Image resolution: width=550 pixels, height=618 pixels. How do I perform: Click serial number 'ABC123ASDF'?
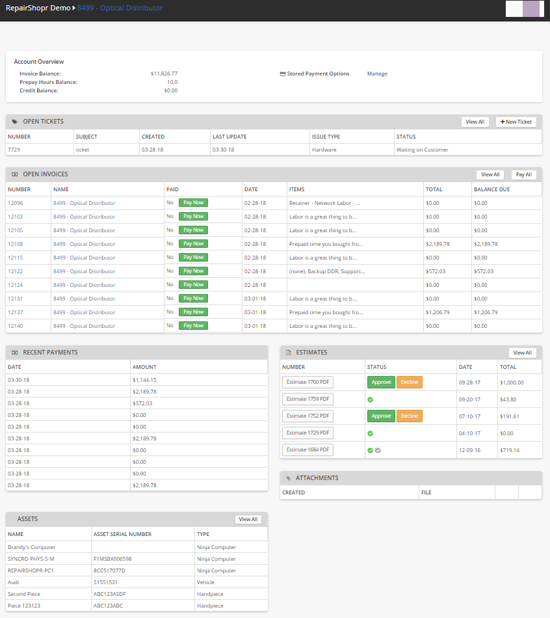(x=109, y=594)
